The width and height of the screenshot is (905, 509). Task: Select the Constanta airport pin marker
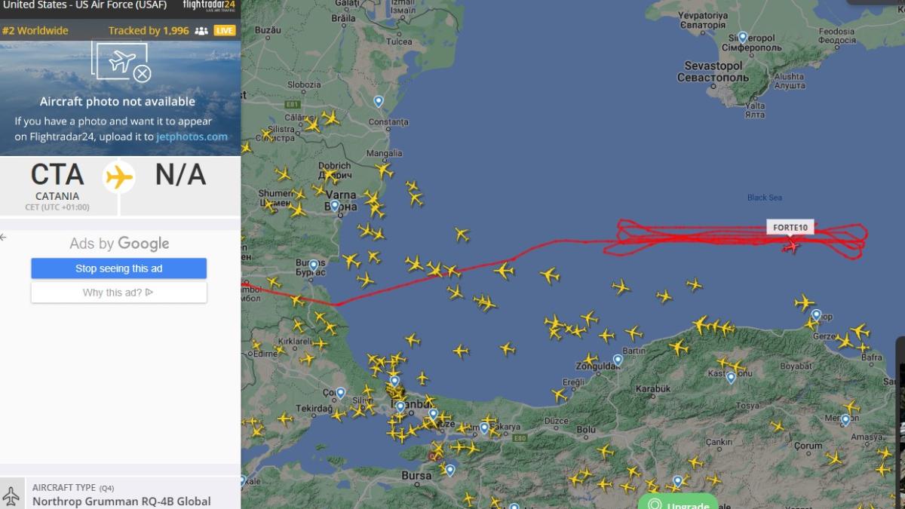[x=379, y=101]
